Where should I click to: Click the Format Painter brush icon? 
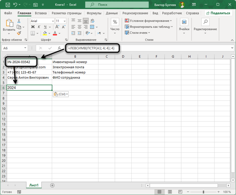tap(19, 33)
